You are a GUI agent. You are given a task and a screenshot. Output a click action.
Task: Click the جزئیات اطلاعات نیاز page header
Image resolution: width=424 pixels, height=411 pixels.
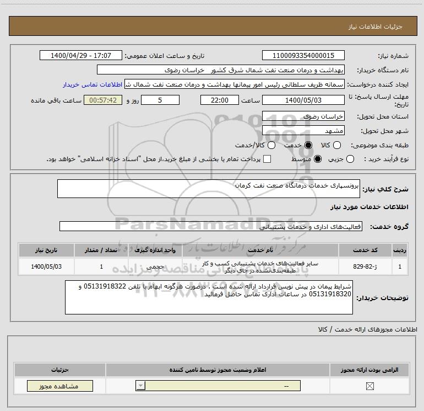213,26
